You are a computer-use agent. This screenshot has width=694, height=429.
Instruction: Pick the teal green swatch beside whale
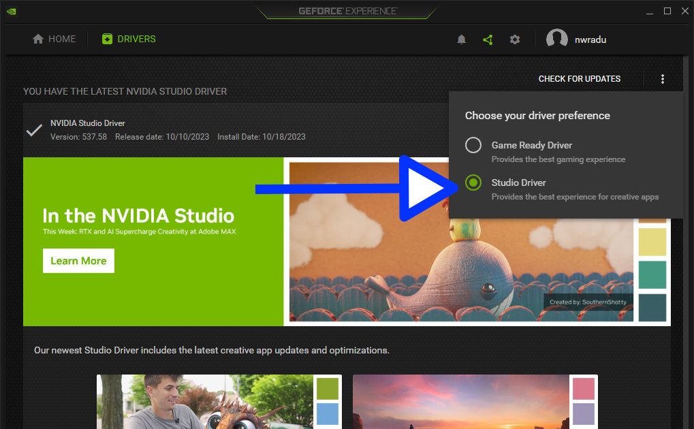tap(652, 274)
